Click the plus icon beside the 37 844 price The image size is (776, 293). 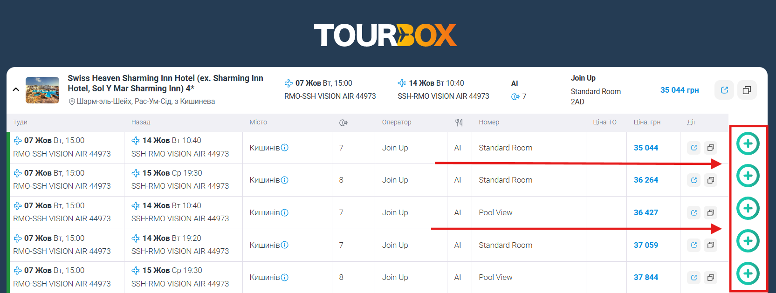(x=748, y=273)
